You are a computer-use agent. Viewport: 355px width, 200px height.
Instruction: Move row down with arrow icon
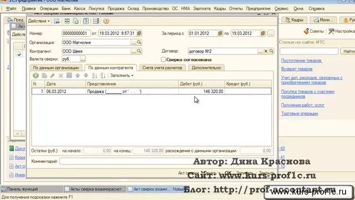pyautogui.click(x=86, y=76)
